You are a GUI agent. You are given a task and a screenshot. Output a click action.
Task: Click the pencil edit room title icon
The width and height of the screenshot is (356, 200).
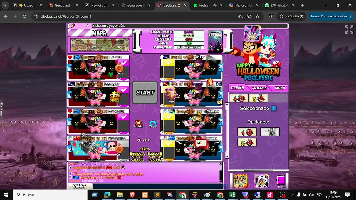click(x=73, y=26)
